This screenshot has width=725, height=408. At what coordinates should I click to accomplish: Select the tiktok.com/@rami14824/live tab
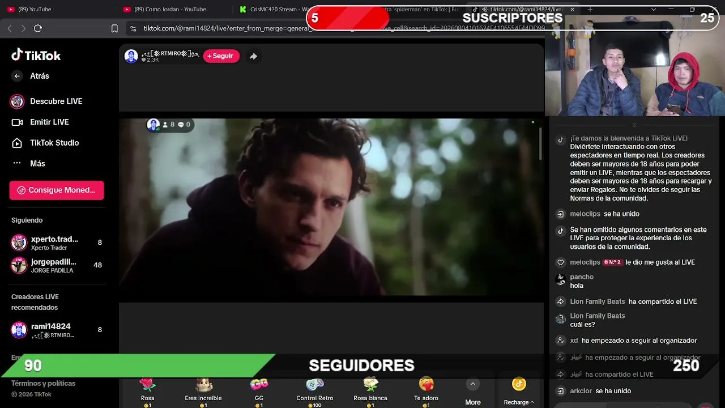tap(524, 9)
